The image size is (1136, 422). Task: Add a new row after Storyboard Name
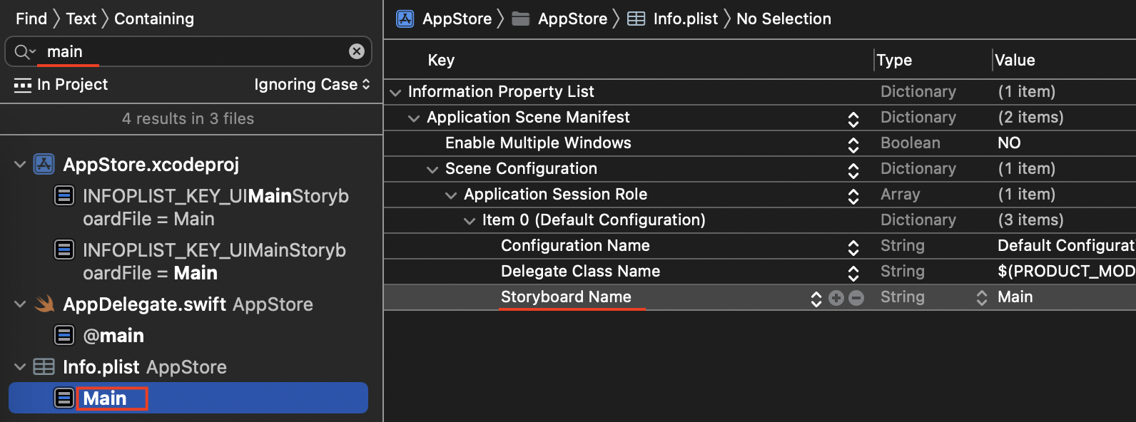pos(836,298)
